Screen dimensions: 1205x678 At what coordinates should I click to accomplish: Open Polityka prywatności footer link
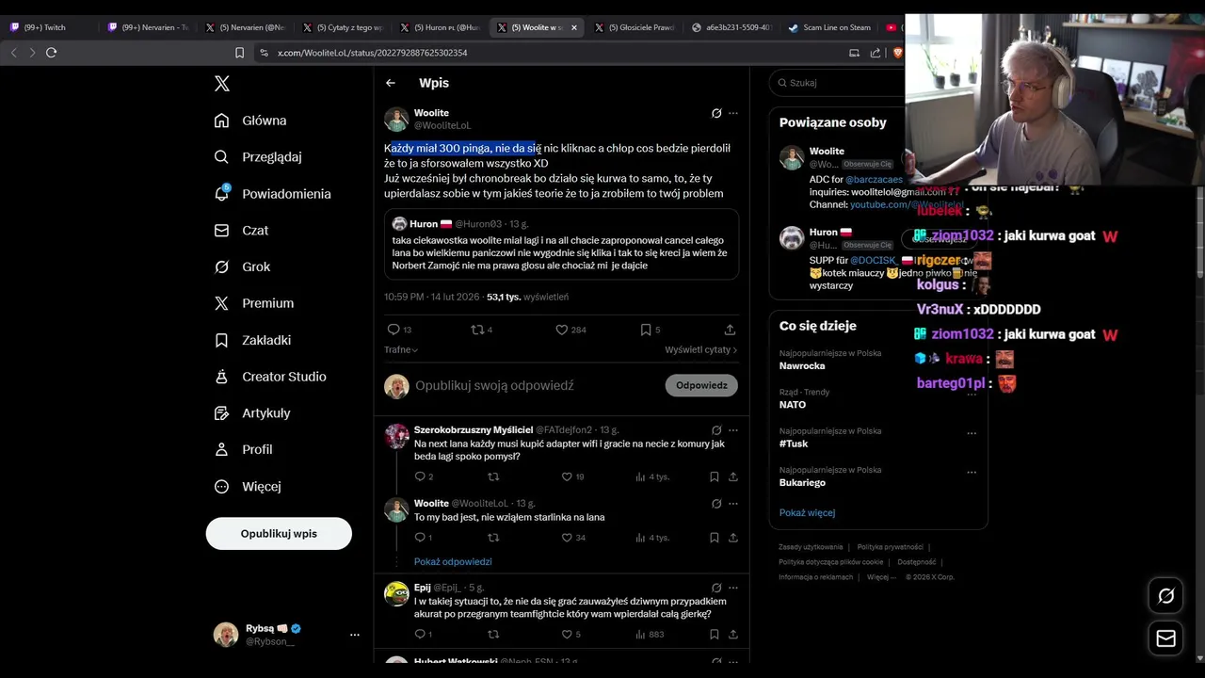890,547
